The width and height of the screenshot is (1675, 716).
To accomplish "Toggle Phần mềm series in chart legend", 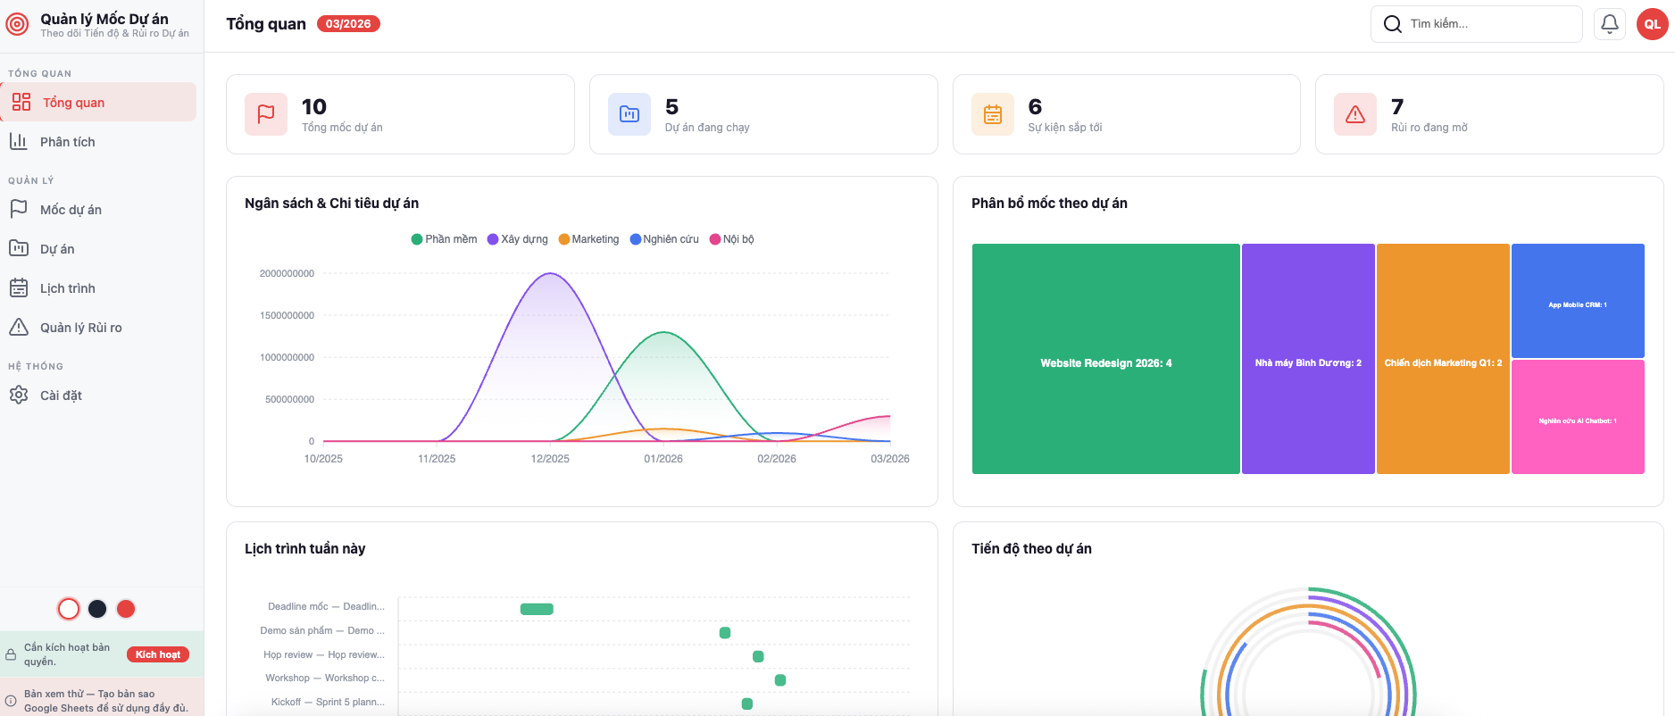I will [x=444, y=239].
